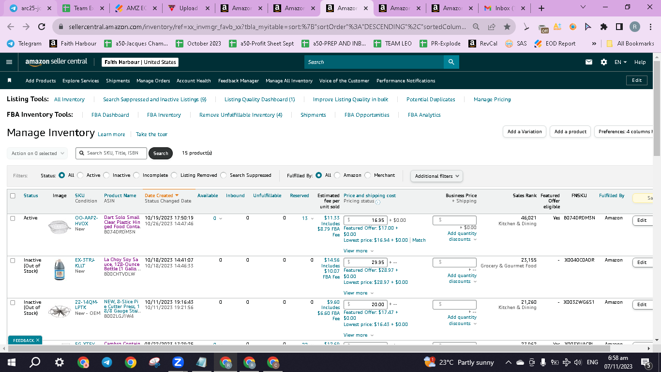The width and height of the screenshot is (661, 372).
Task: Filter Fulfilled By Merchant radio button
Action: (x=368, y=175)
